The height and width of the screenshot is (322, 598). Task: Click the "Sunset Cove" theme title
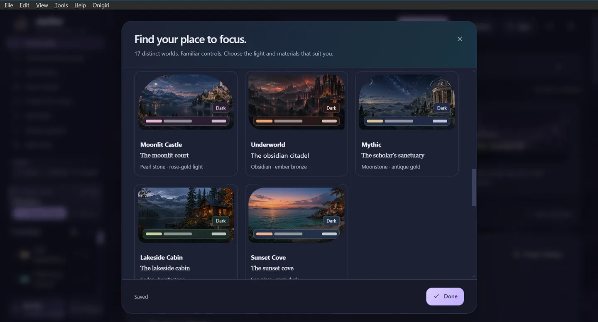[268, 257]
